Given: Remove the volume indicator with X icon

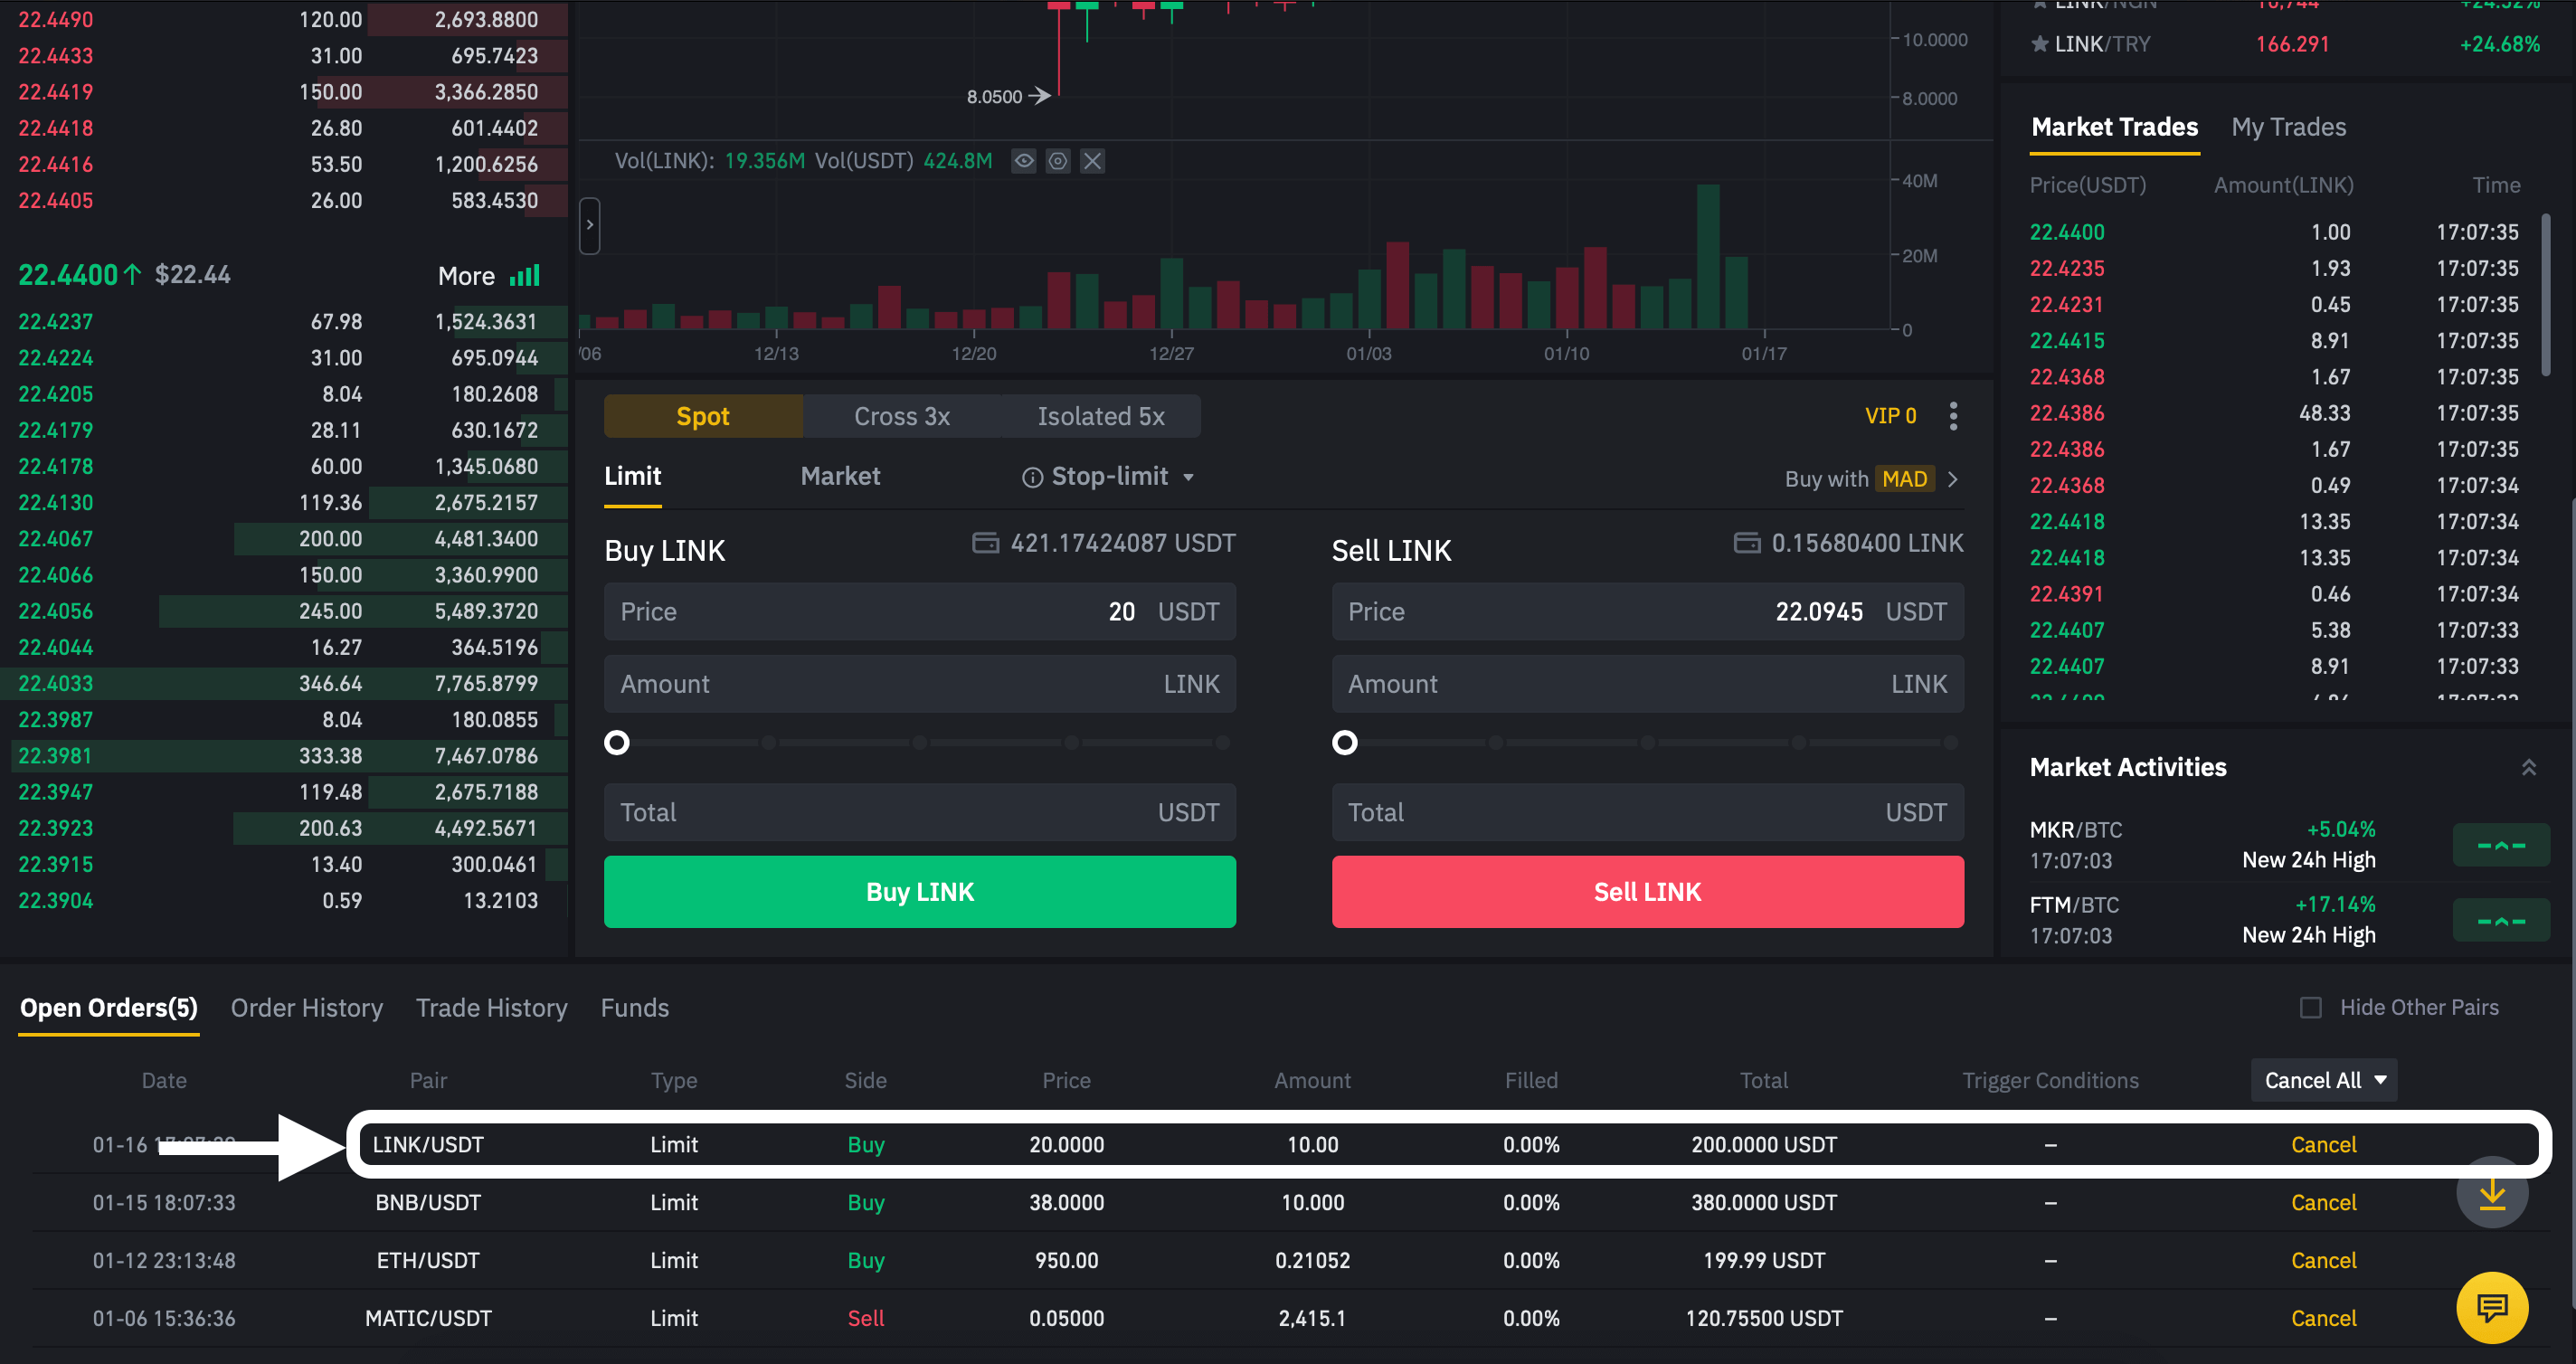Looking at the screenshot, I should point(1093,161).
